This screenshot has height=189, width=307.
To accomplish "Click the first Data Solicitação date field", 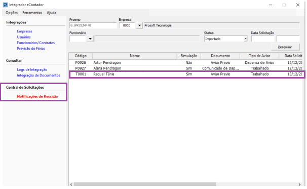I will tap(263, 39).
